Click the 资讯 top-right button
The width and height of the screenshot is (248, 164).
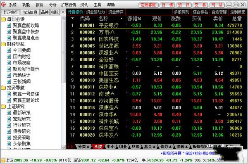click(x=184, y=5)
